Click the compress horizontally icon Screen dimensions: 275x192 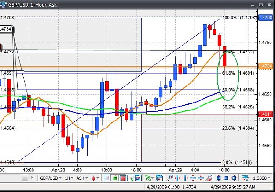click(178, 178)
